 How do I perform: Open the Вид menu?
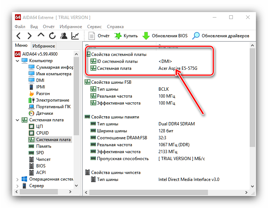pos(34,27)
